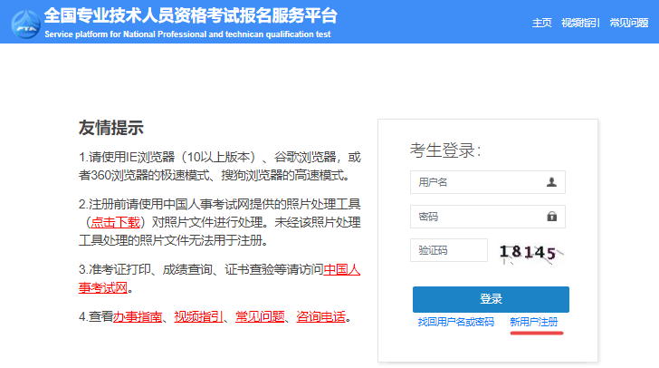Screen dimensions: 659x368
Task: Open the red 常见问题 link in tip 4
Action: [x=260, y=317]
